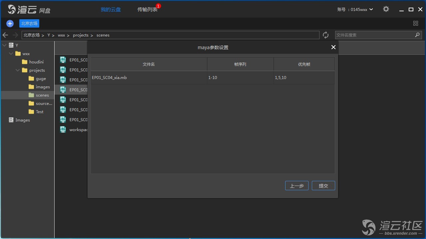Open the 传输列表 tab

147,10
